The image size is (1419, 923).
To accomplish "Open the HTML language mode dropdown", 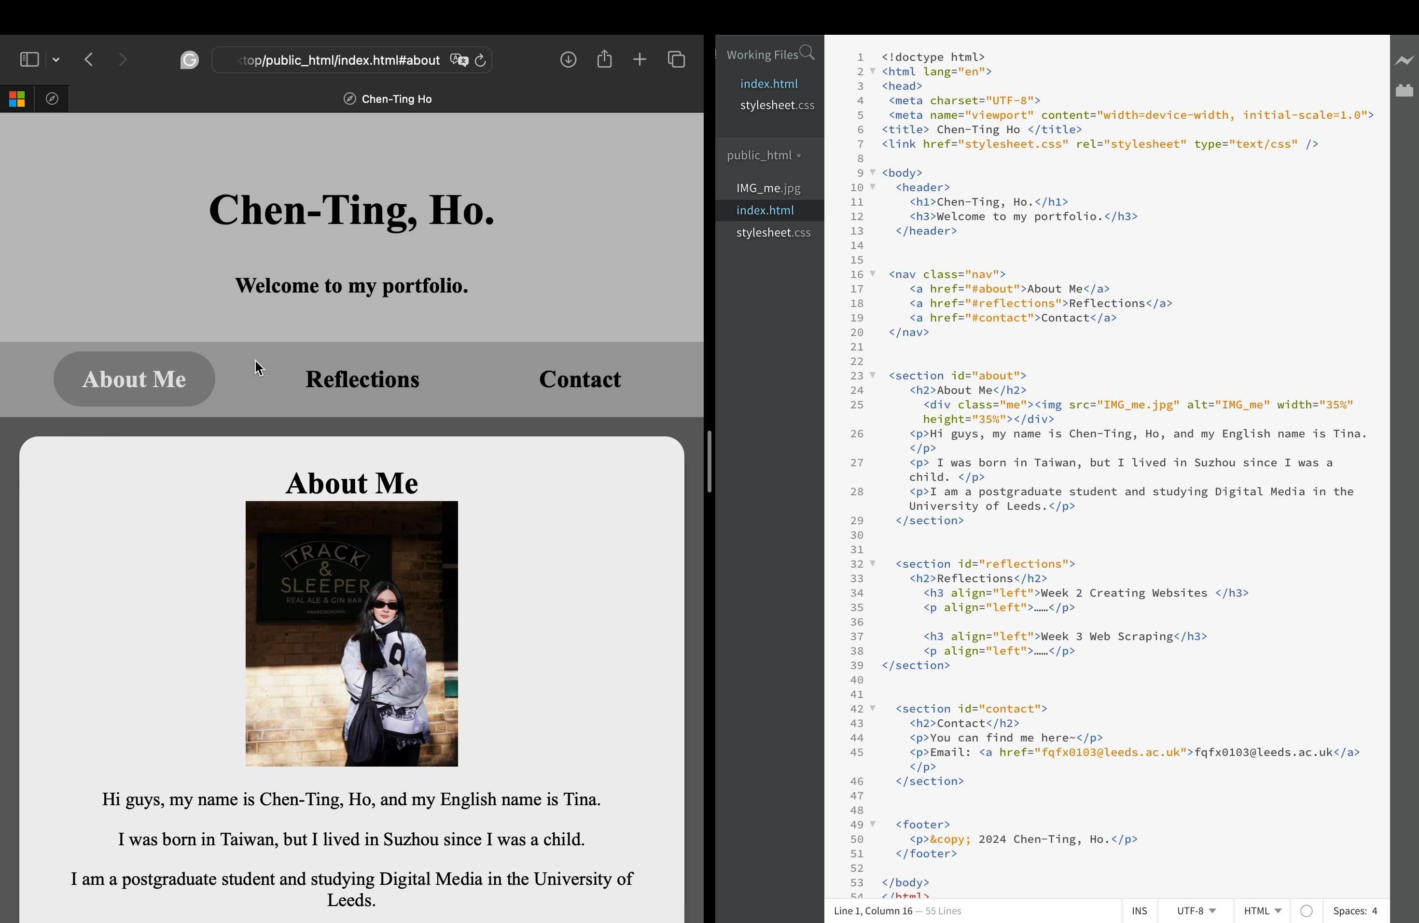I will point(1262,910).
